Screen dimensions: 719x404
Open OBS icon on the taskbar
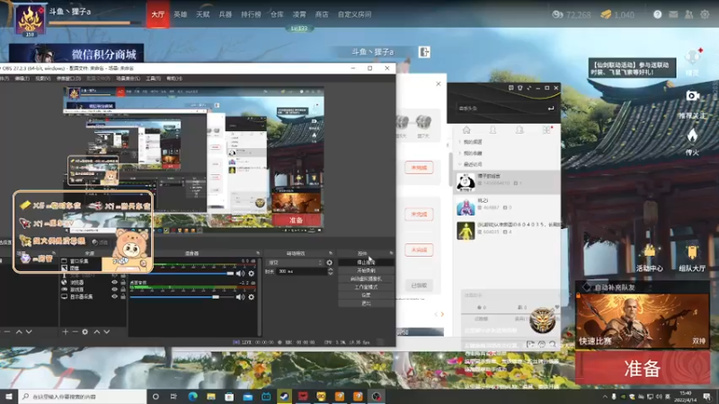(x=376, y=396)
